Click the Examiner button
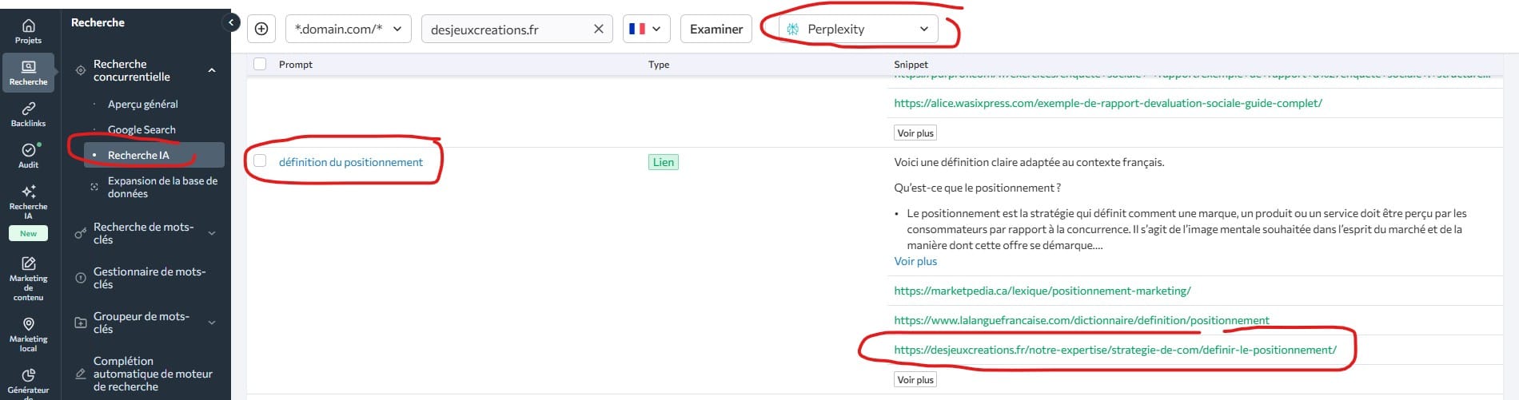Screen dimensions: 1519x400 tap(716, 29)
